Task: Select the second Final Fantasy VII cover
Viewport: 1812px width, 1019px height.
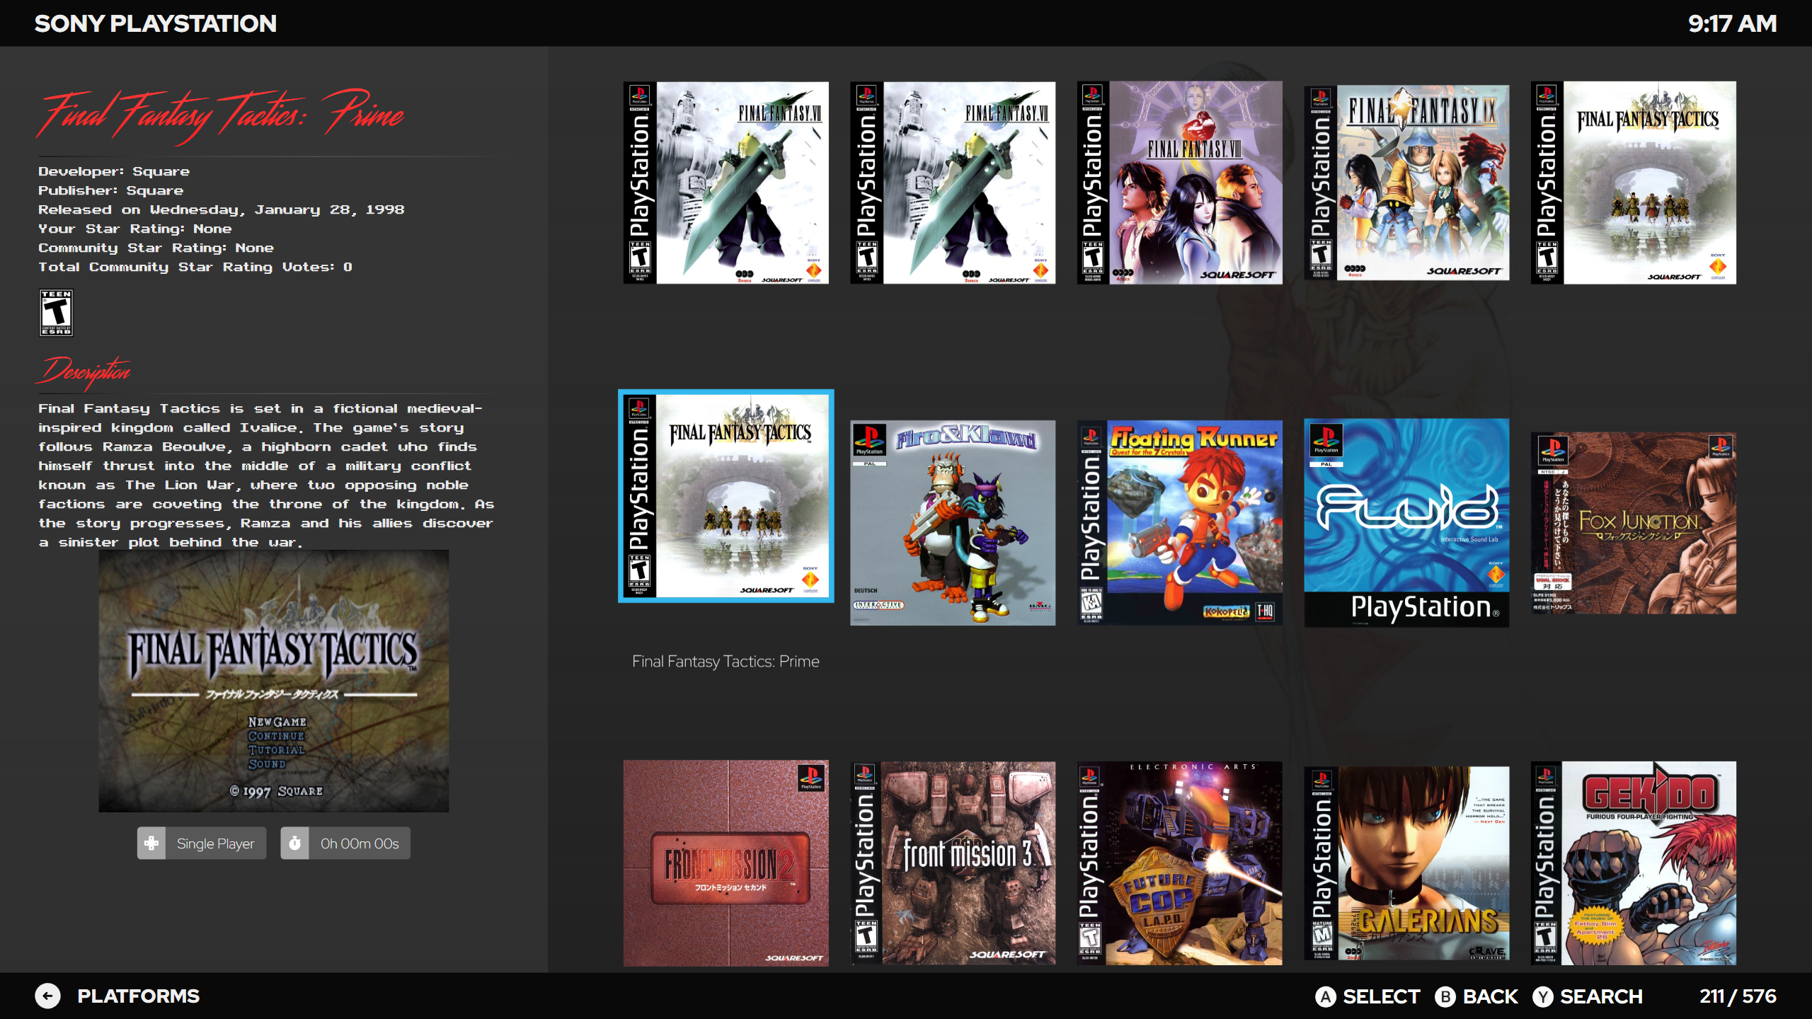Action: [x=952, y=183]
